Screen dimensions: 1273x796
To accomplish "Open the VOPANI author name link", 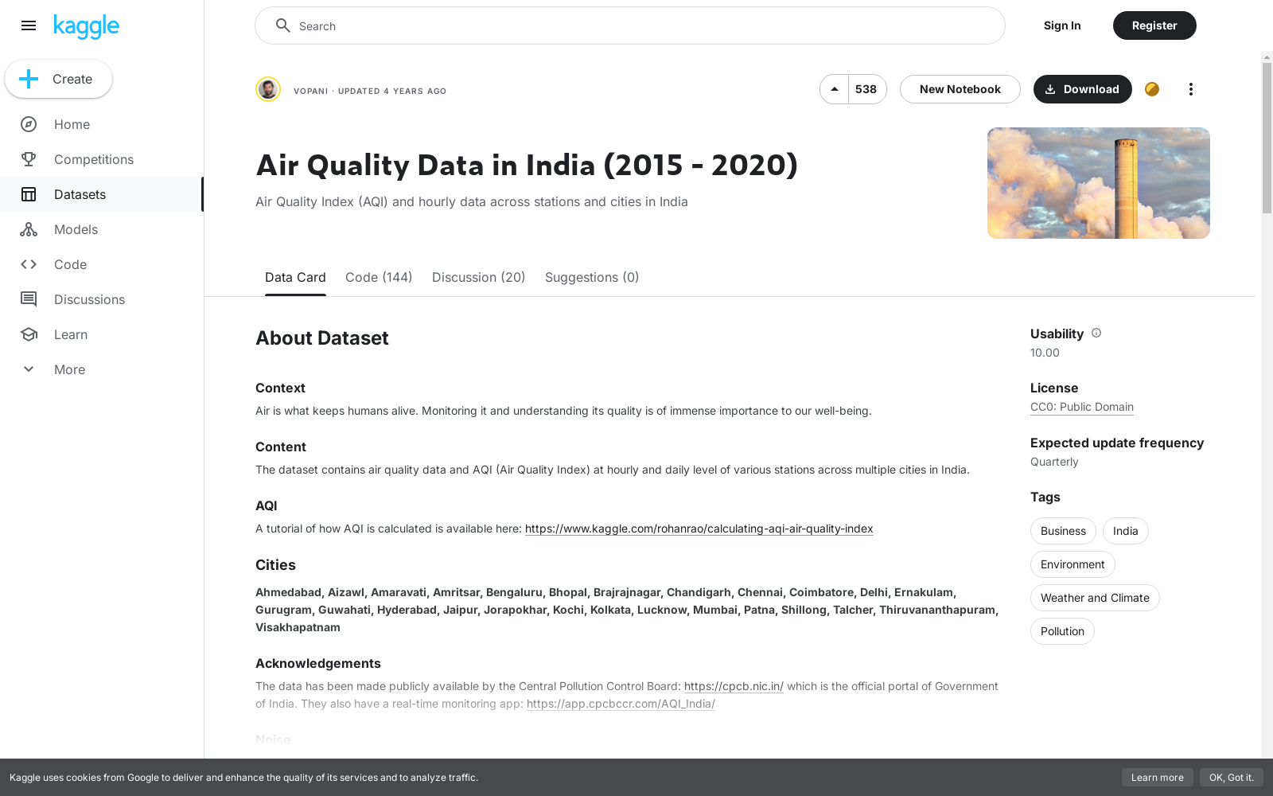I will tap(310, 91).
